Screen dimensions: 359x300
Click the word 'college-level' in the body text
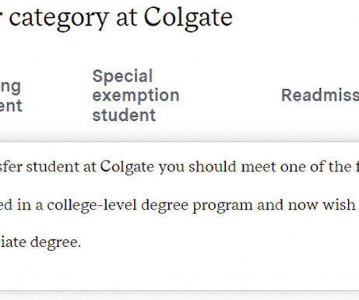[92, 206]
